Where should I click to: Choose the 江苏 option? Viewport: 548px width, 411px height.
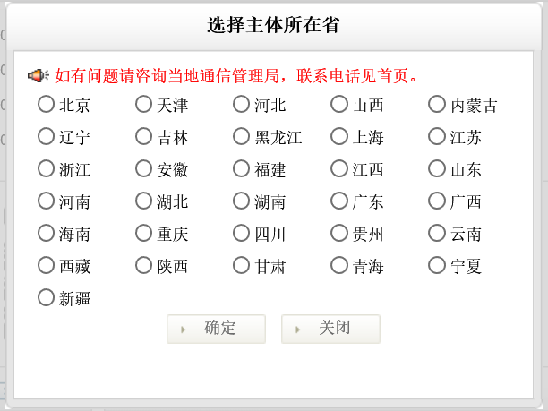(x=437, y=137)
